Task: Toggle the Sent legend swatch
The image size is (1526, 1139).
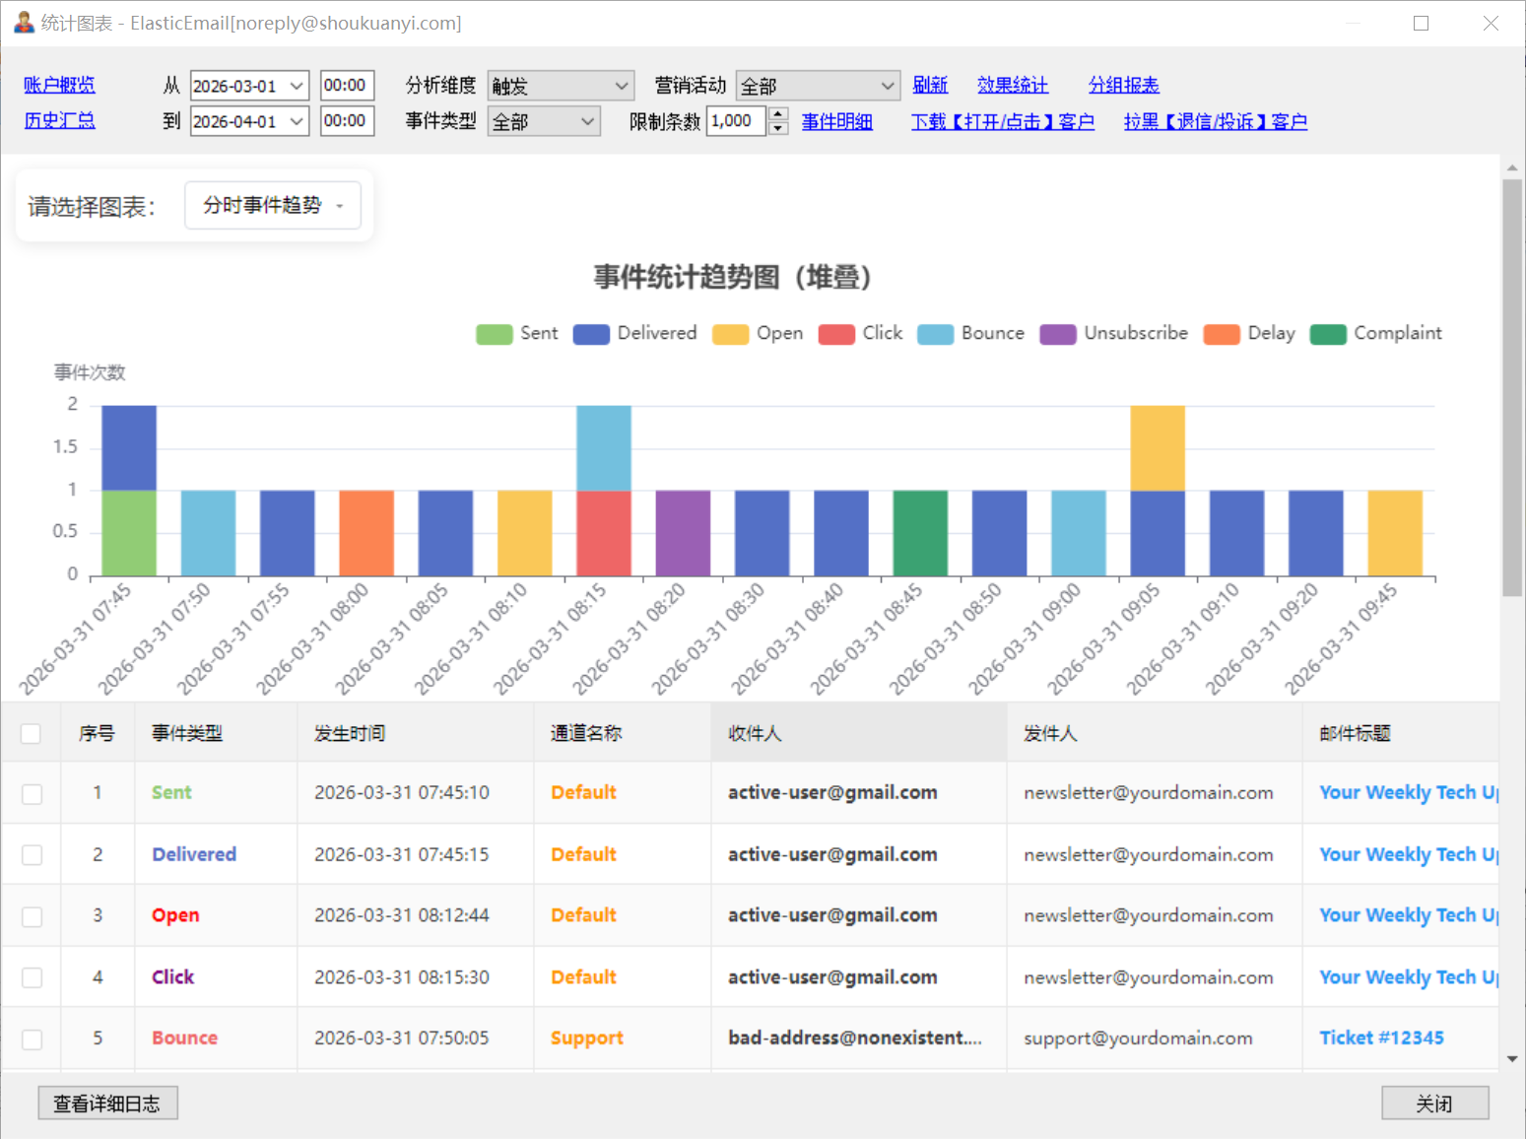Action: point(495,334)
